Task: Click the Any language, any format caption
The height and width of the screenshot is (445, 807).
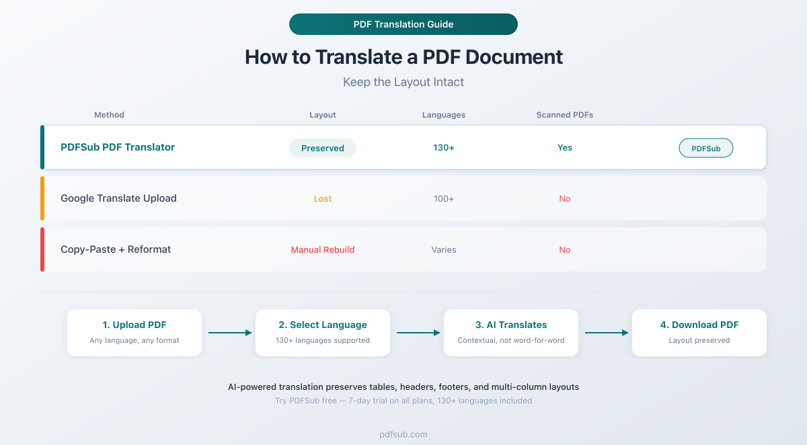Action: [x=134, y=341]
